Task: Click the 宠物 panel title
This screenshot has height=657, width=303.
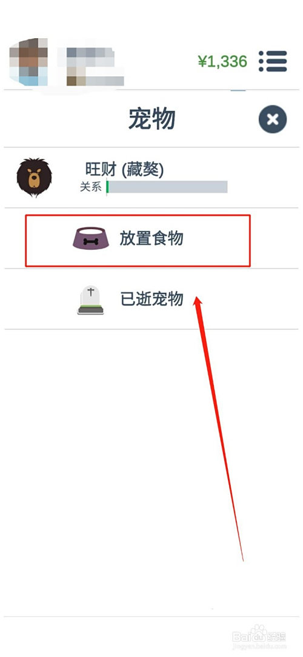Action: pos(151,120)
